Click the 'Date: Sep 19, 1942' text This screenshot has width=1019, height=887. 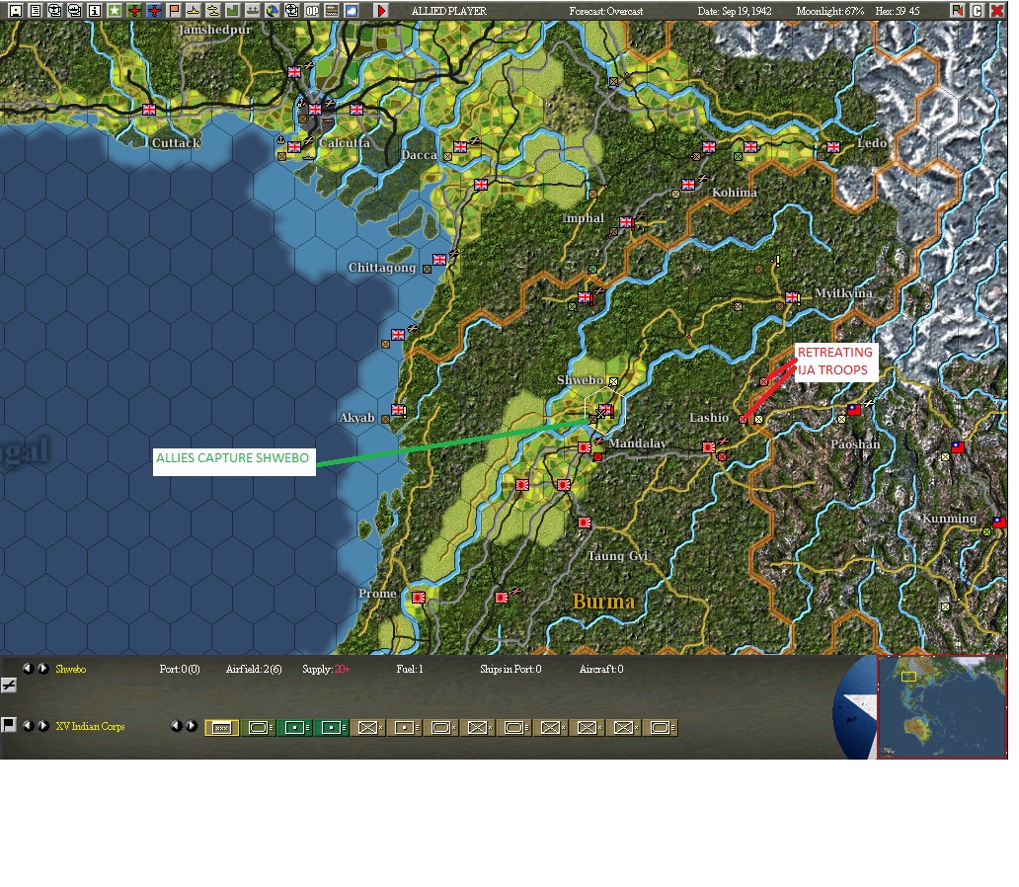(x=735, y=11)
